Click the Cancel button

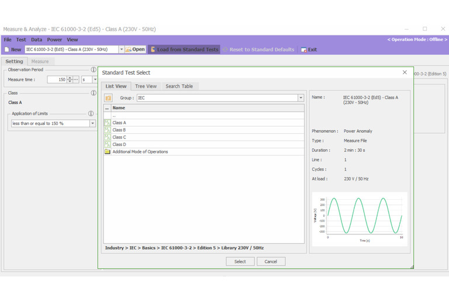271,261
